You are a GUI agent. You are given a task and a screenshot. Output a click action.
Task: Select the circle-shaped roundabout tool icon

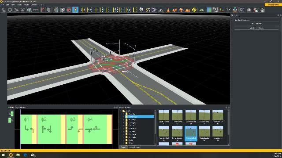coord(10,10)
